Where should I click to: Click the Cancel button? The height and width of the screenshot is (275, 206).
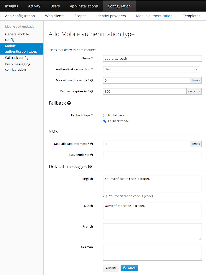tap(111, 268)
